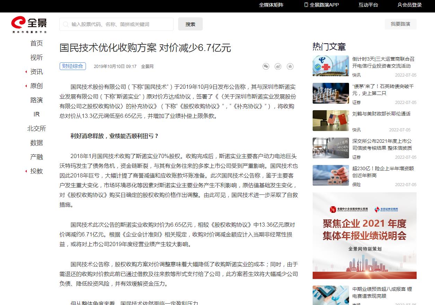Viewport: 435px width, 305px height.
Task: Click the 我要路演 button
Action: [400, 24]
